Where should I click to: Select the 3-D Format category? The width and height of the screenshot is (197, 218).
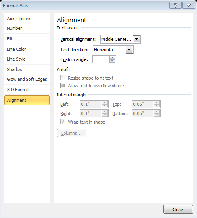[x=18, y=90]
